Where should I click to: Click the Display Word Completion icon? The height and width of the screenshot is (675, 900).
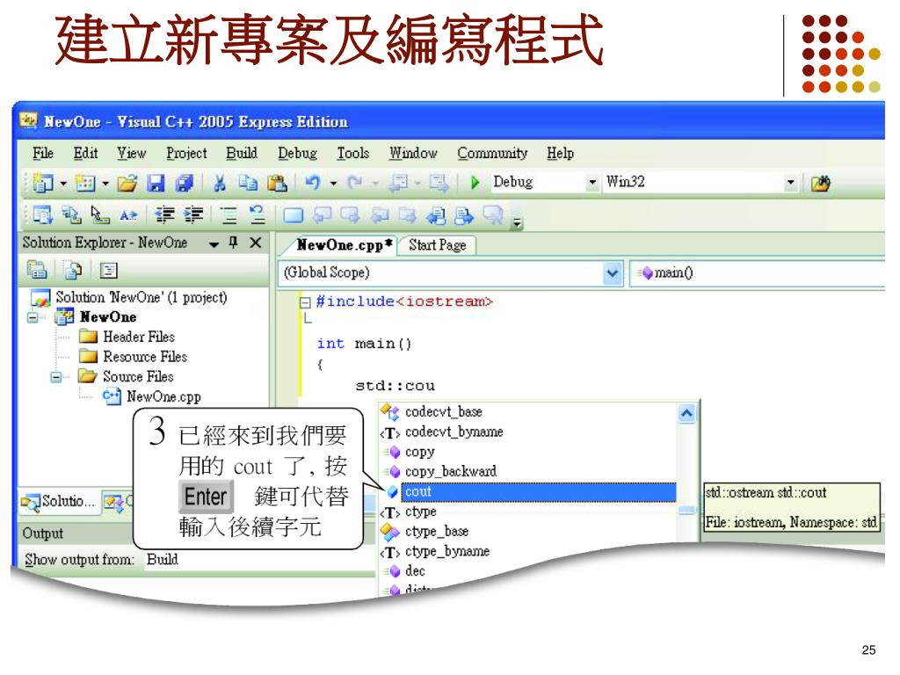[x=128, y=215]
